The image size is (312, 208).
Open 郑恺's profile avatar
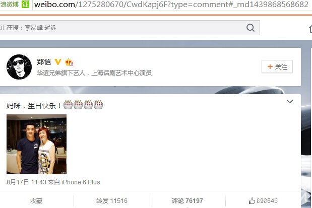[19, 67]
